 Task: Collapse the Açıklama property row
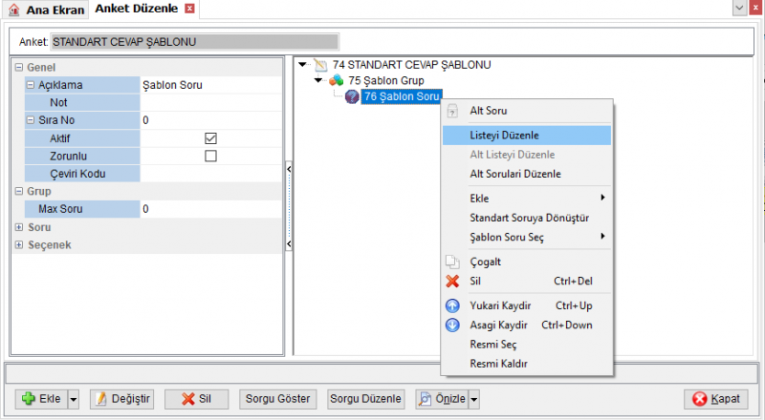[x=31, y=85]
